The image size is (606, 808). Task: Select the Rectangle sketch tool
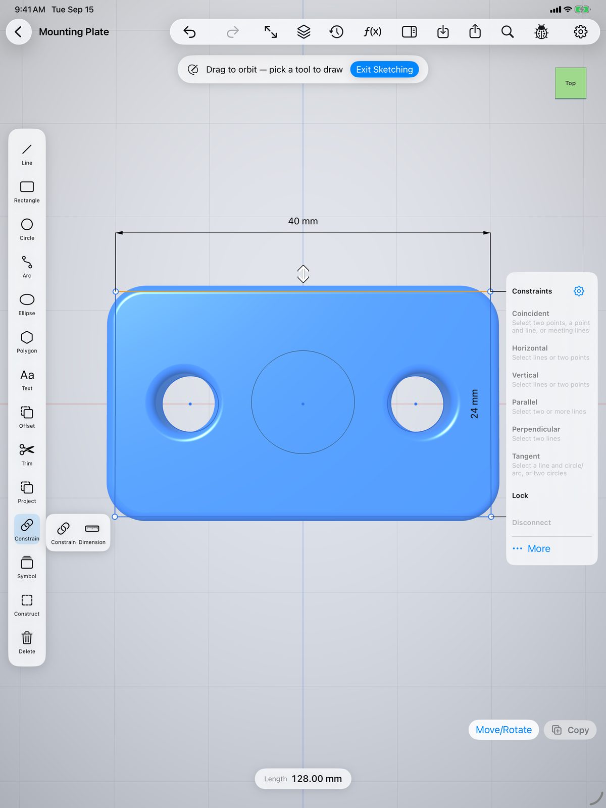[27, 192]
